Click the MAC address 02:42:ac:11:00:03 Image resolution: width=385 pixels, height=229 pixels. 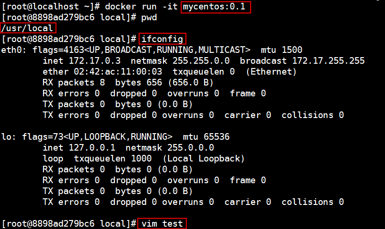[118, 72]
